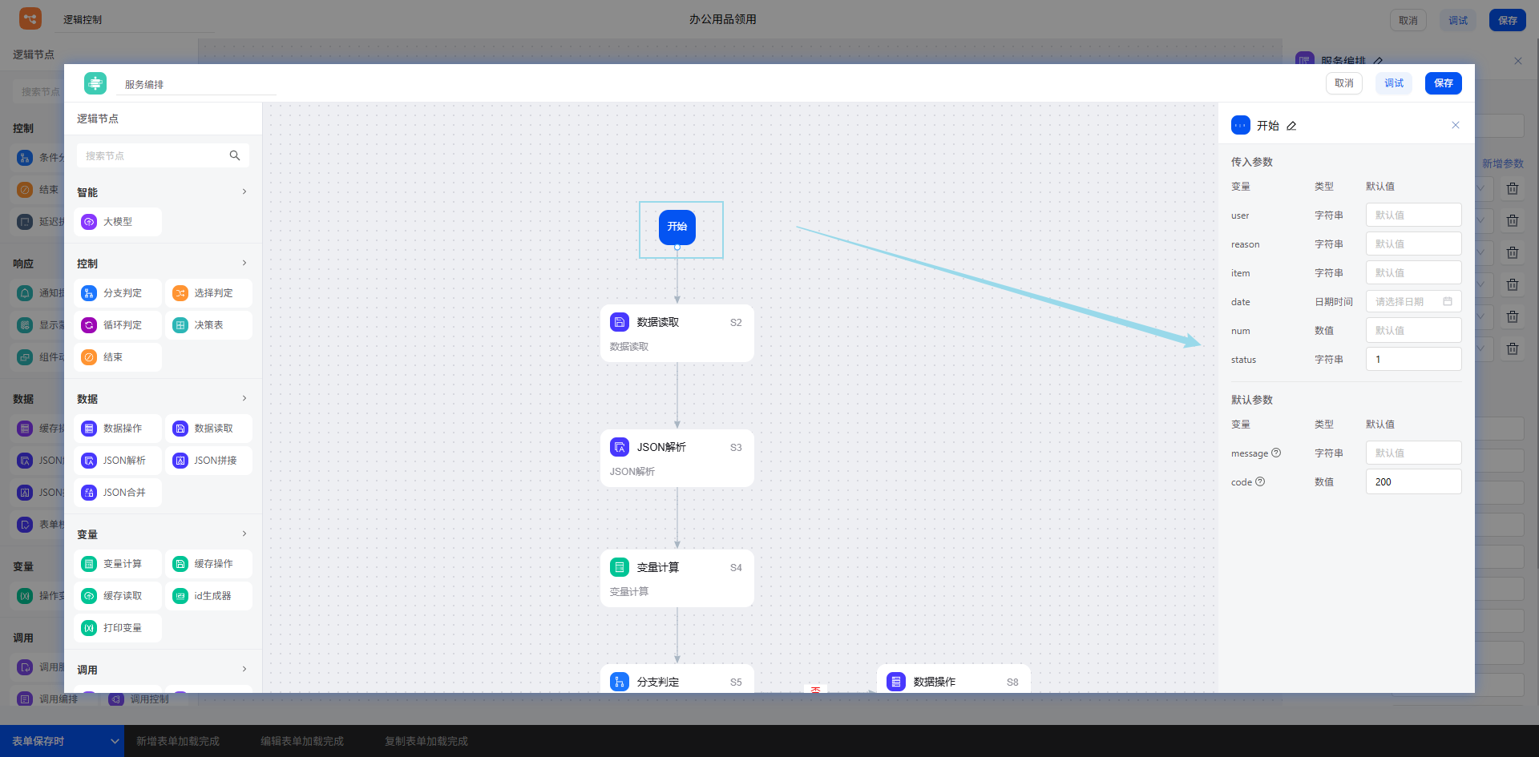The width and height of the screenshot is (1539, 757).
Task: Click the edit pencil next to 开始
Action: tap(1291, 126)
